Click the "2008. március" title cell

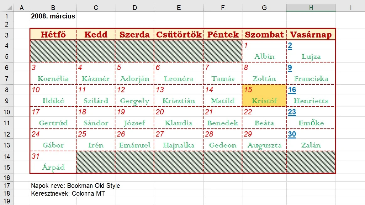[x=53, y=16]
